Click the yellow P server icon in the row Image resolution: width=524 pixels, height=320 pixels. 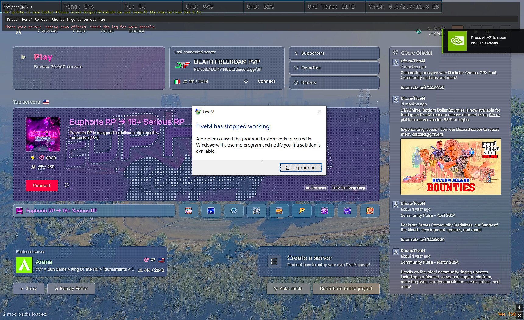tap(302, 211)
